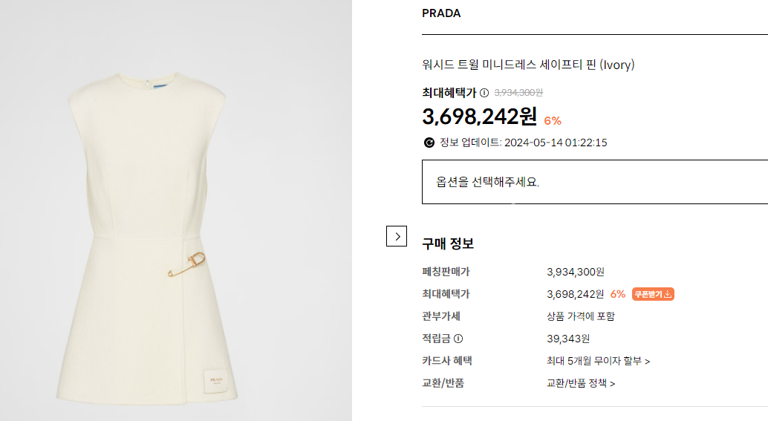
Task: Click the info icon beside top 최대혜택가
Action: pyautogui.click(x=484, y=93)
